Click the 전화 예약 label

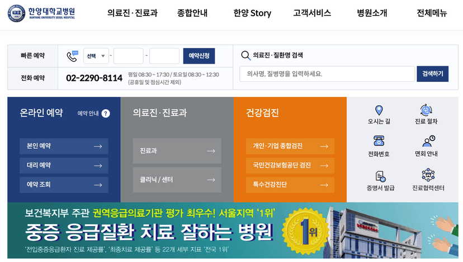32,78
